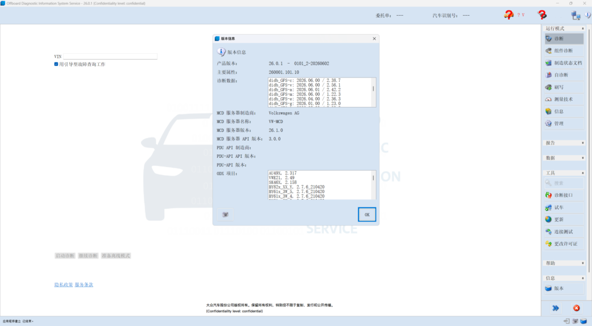
Task: Confirm version dialog with OK
Action: [x=367, y=214]
